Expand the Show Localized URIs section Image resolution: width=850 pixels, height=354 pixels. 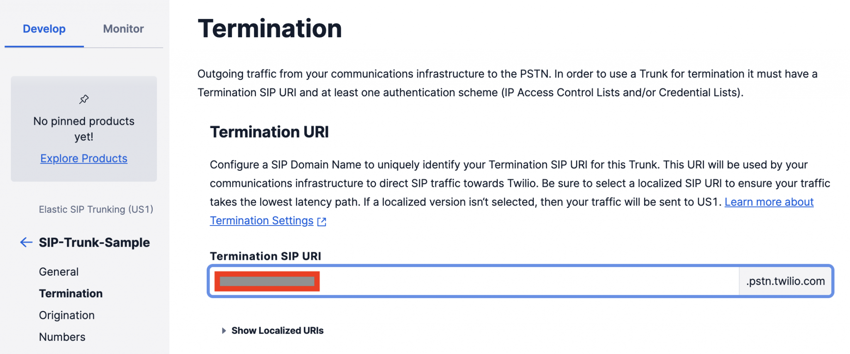click(x=277, y=330)
